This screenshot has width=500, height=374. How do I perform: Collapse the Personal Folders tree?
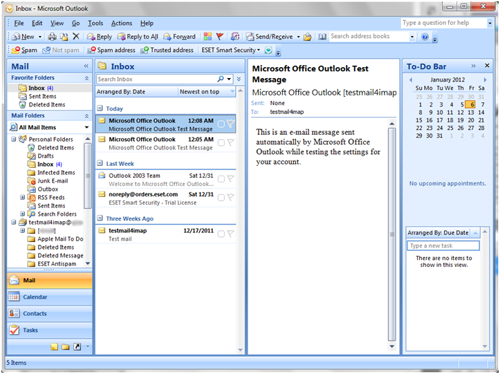point(14,139)
